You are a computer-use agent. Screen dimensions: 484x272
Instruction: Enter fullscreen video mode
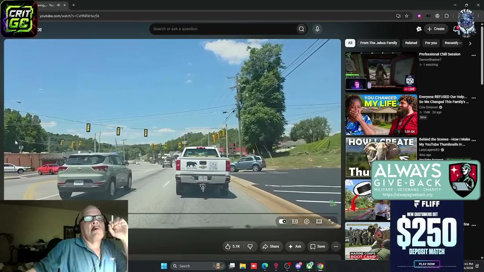[331, 221]
